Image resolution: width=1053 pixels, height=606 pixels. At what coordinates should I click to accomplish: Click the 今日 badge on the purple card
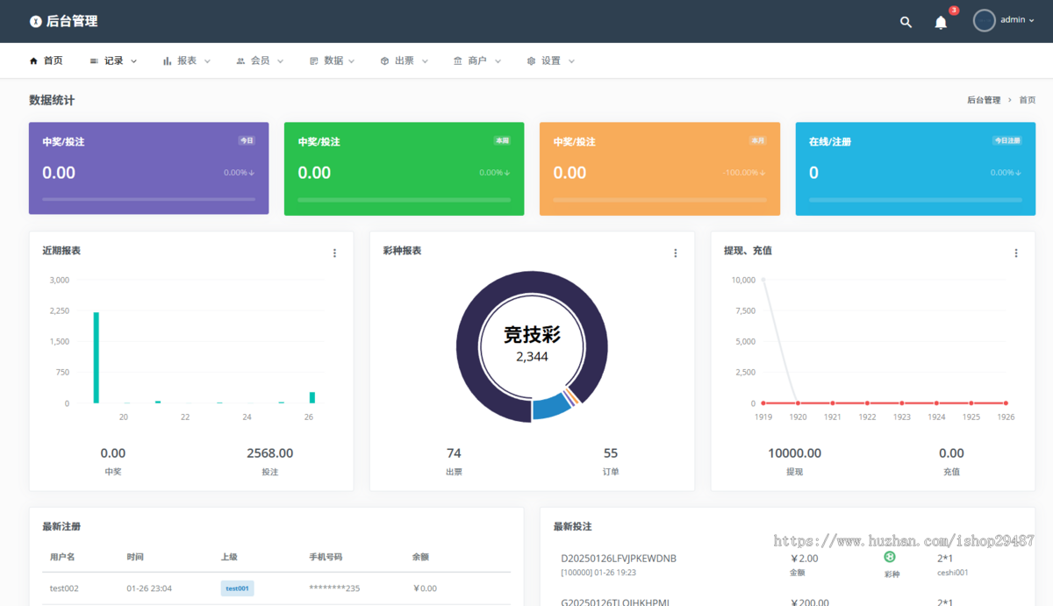[x=247, y=140]
